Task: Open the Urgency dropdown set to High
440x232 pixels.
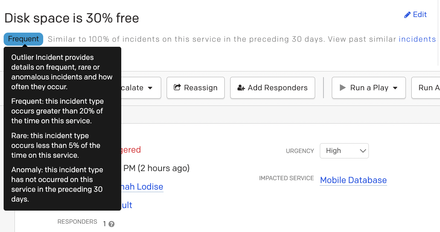Action: [x=344, y=151]
